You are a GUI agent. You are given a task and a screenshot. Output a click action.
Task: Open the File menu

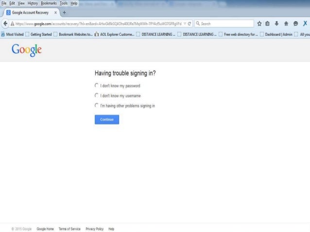coord(4,3)
